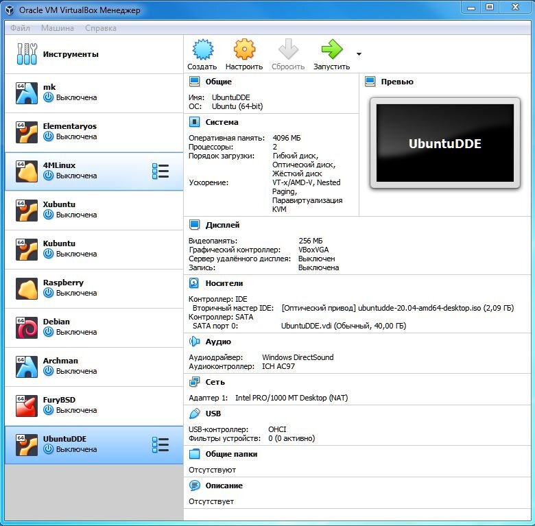Click the Дисплей monitor icon

195,225
